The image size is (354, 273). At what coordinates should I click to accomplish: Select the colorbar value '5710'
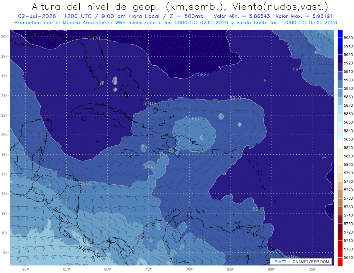tap(348, 241)
